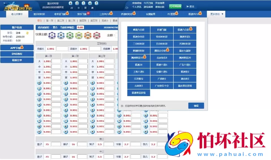Select the 5 quick-amount chip
This screenshot has height=160, width=271.
(x=52, y=35)
